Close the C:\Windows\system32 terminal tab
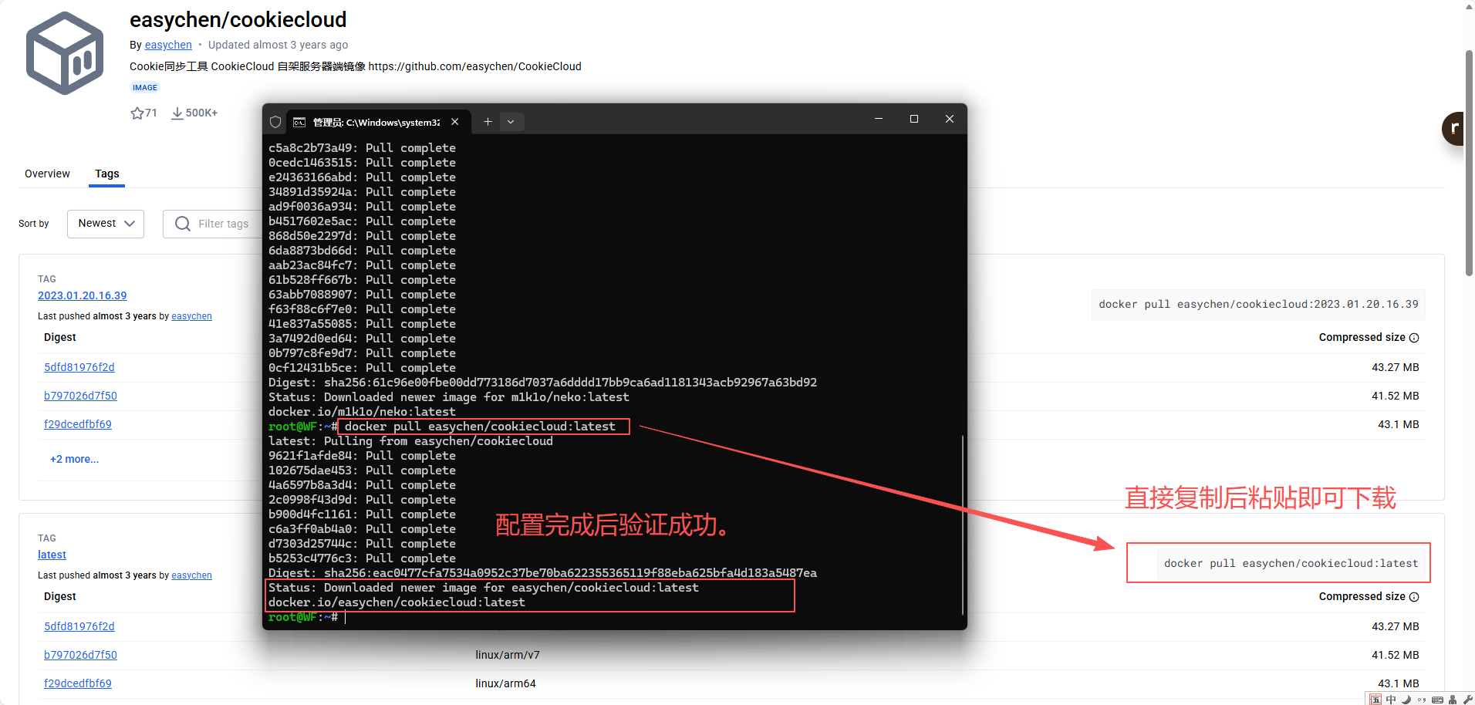 (455, 122)
